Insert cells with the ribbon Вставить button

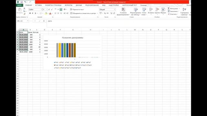pyautogui.click(x=151, y=12)
